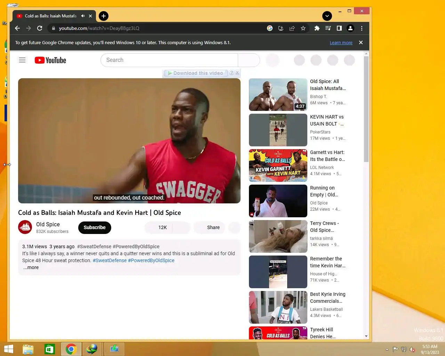Open Garnett vs Hart video thumbnail
The height and width of the screenshot is (356, 445).
pos(278,165)
